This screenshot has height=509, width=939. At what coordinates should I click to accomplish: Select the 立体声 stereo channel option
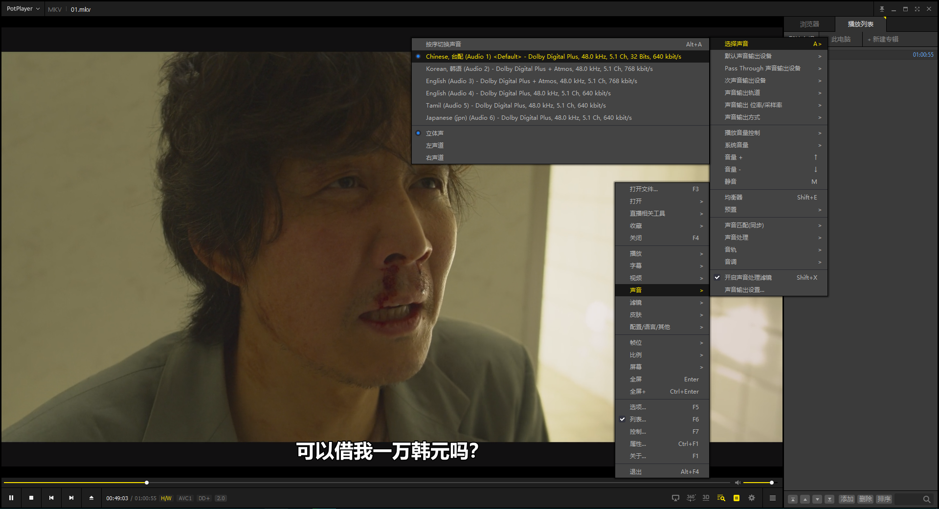(435, 133)
